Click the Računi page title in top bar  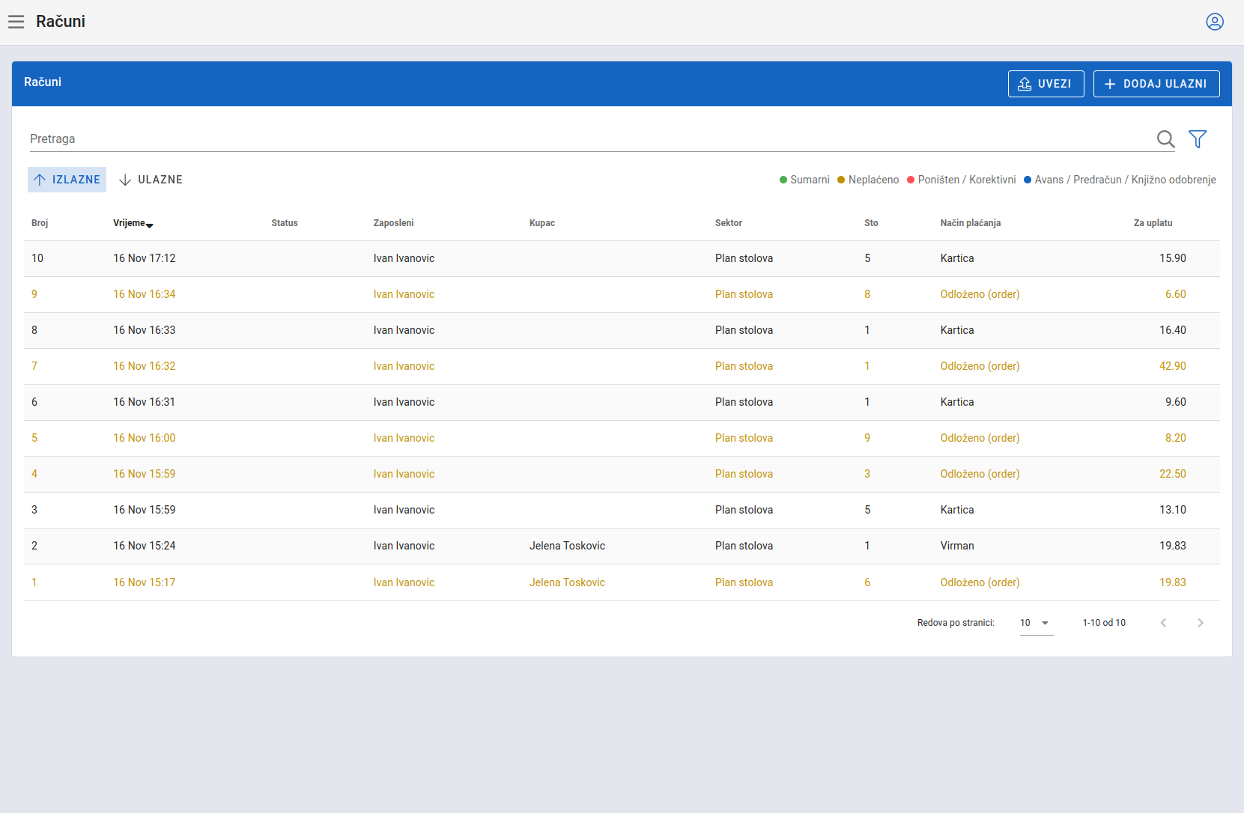[x=61, y=22]
